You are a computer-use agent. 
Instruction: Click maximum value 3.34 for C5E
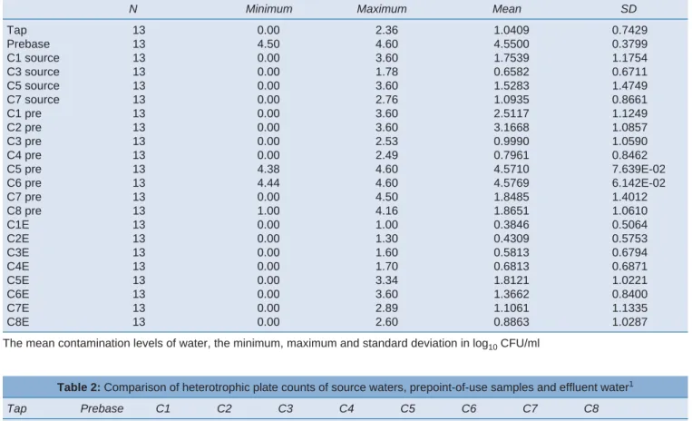click(386, 280)
